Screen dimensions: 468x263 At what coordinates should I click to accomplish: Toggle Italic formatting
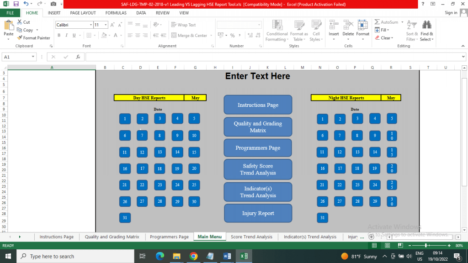[66, 35]
